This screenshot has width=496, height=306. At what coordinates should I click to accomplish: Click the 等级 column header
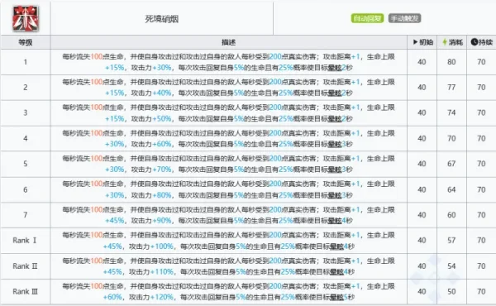26,42
